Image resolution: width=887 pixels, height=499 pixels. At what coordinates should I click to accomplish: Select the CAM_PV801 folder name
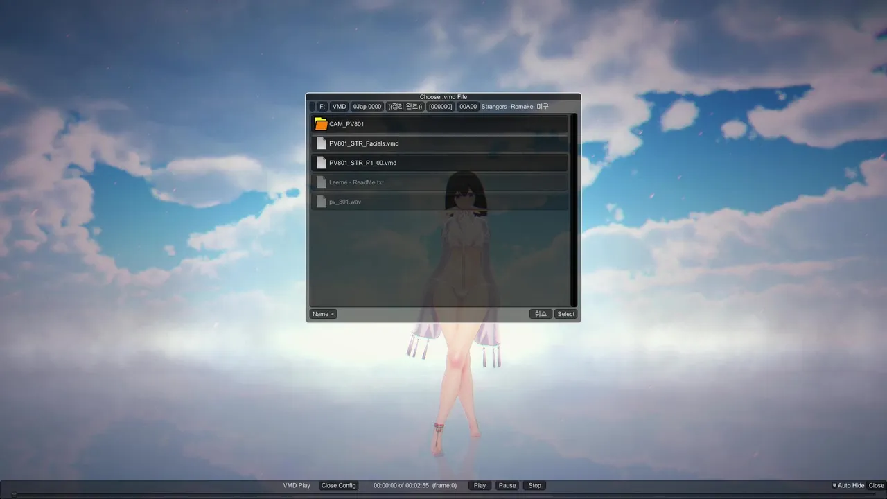coord(346,124)
